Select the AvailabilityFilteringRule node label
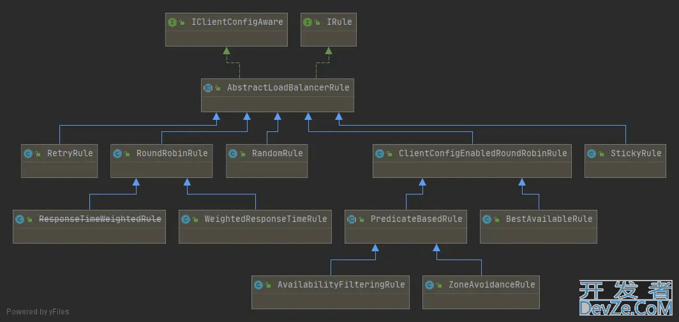This screenshot has height=322, width=679. [341, 285]
